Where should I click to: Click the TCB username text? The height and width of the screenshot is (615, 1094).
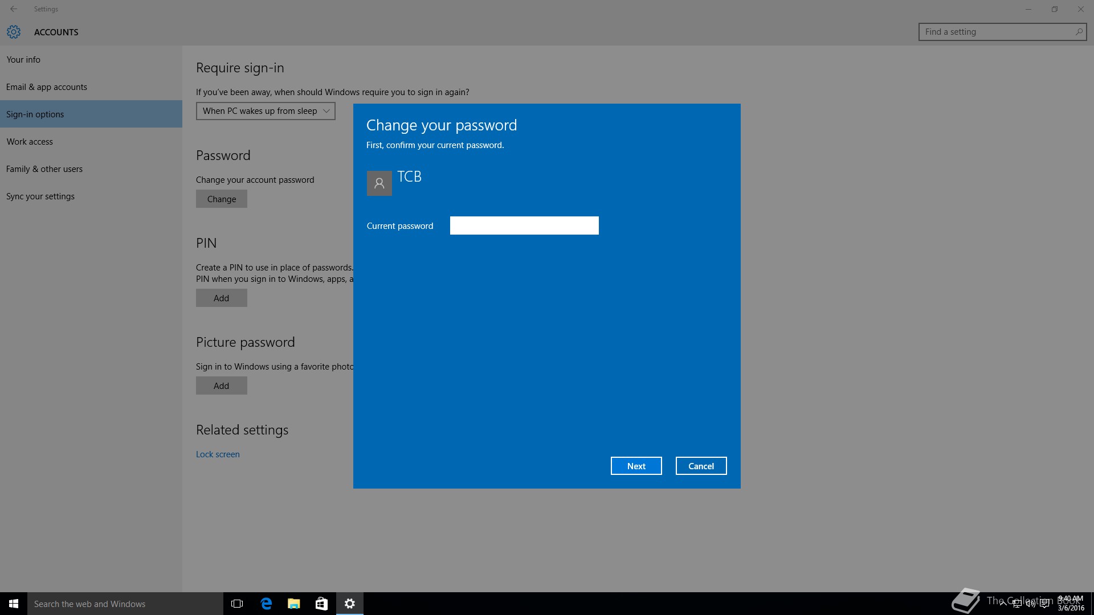(x=409, y=177)
